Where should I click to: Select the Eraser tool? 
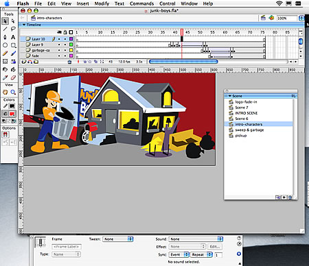[13, 77]
